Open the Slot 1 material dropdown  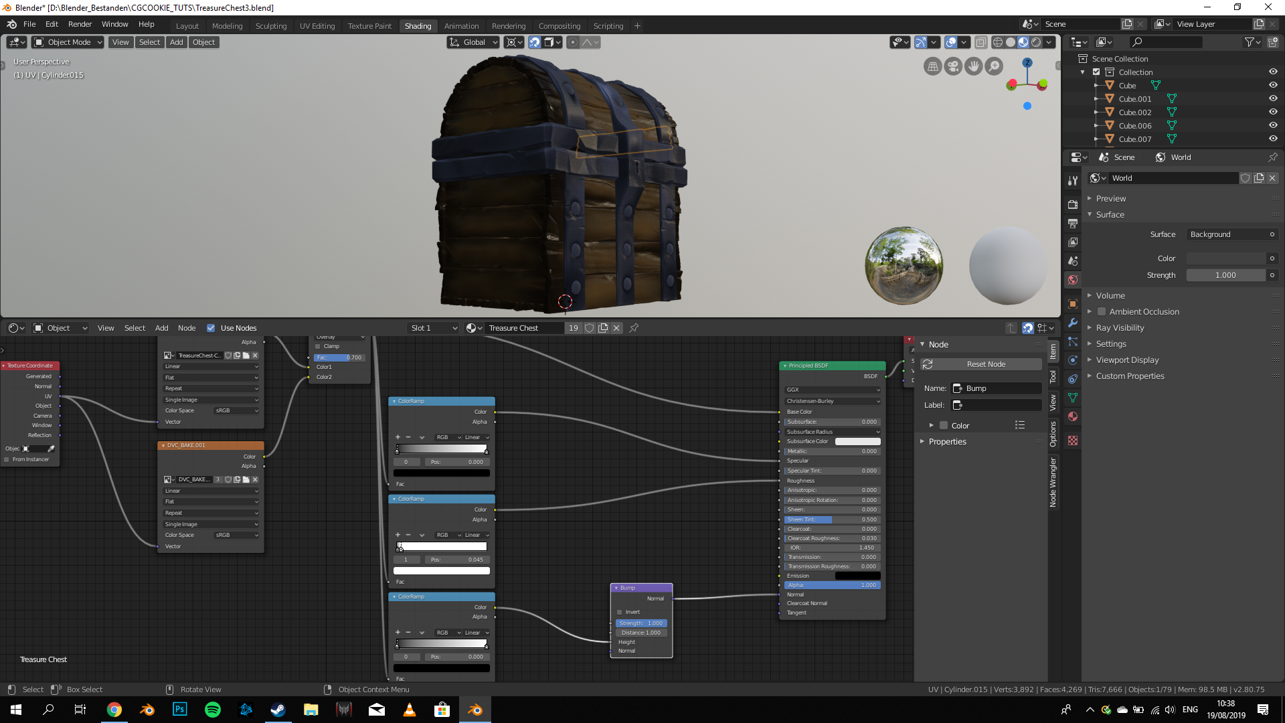433,328
